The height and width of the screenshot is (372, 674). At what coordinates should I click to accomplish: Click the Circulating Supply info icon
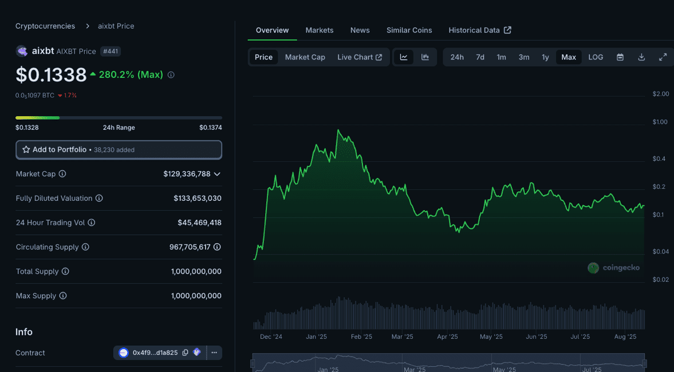(85, 247)
